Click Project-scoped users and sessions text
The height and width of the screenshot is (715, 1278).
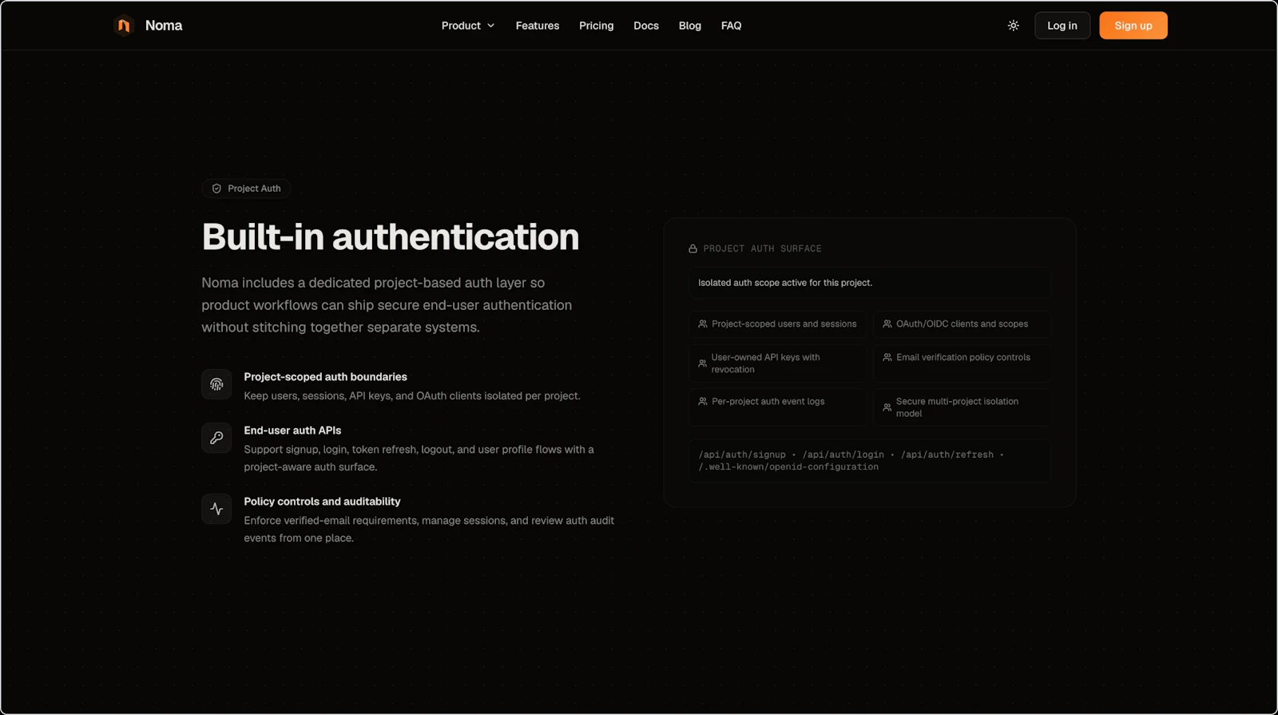(x=784, y=324)
